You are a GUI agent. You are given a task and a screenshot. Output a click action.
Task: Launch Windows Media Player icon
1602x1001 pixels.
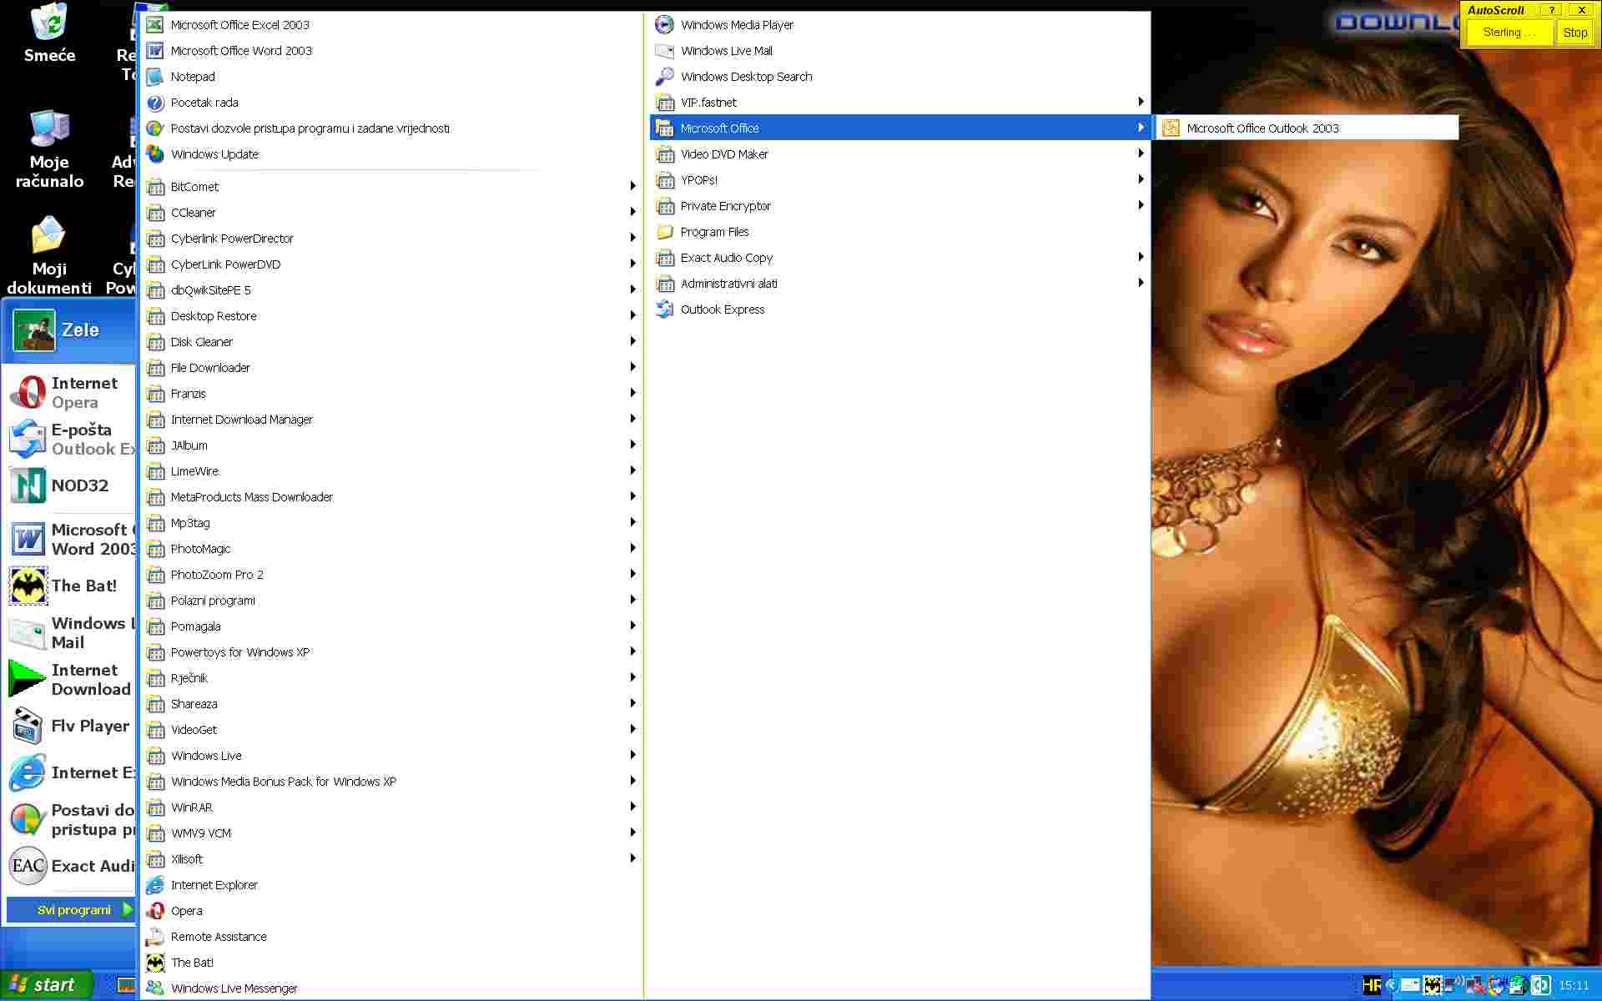click(x=664, y=25)
